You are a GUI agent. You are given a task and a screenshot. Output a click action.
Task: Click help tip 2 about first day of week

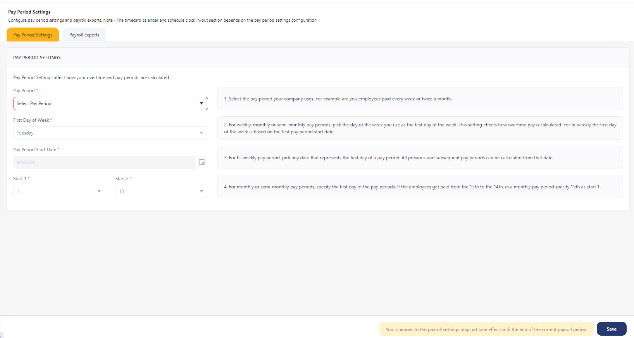point(420,128)
